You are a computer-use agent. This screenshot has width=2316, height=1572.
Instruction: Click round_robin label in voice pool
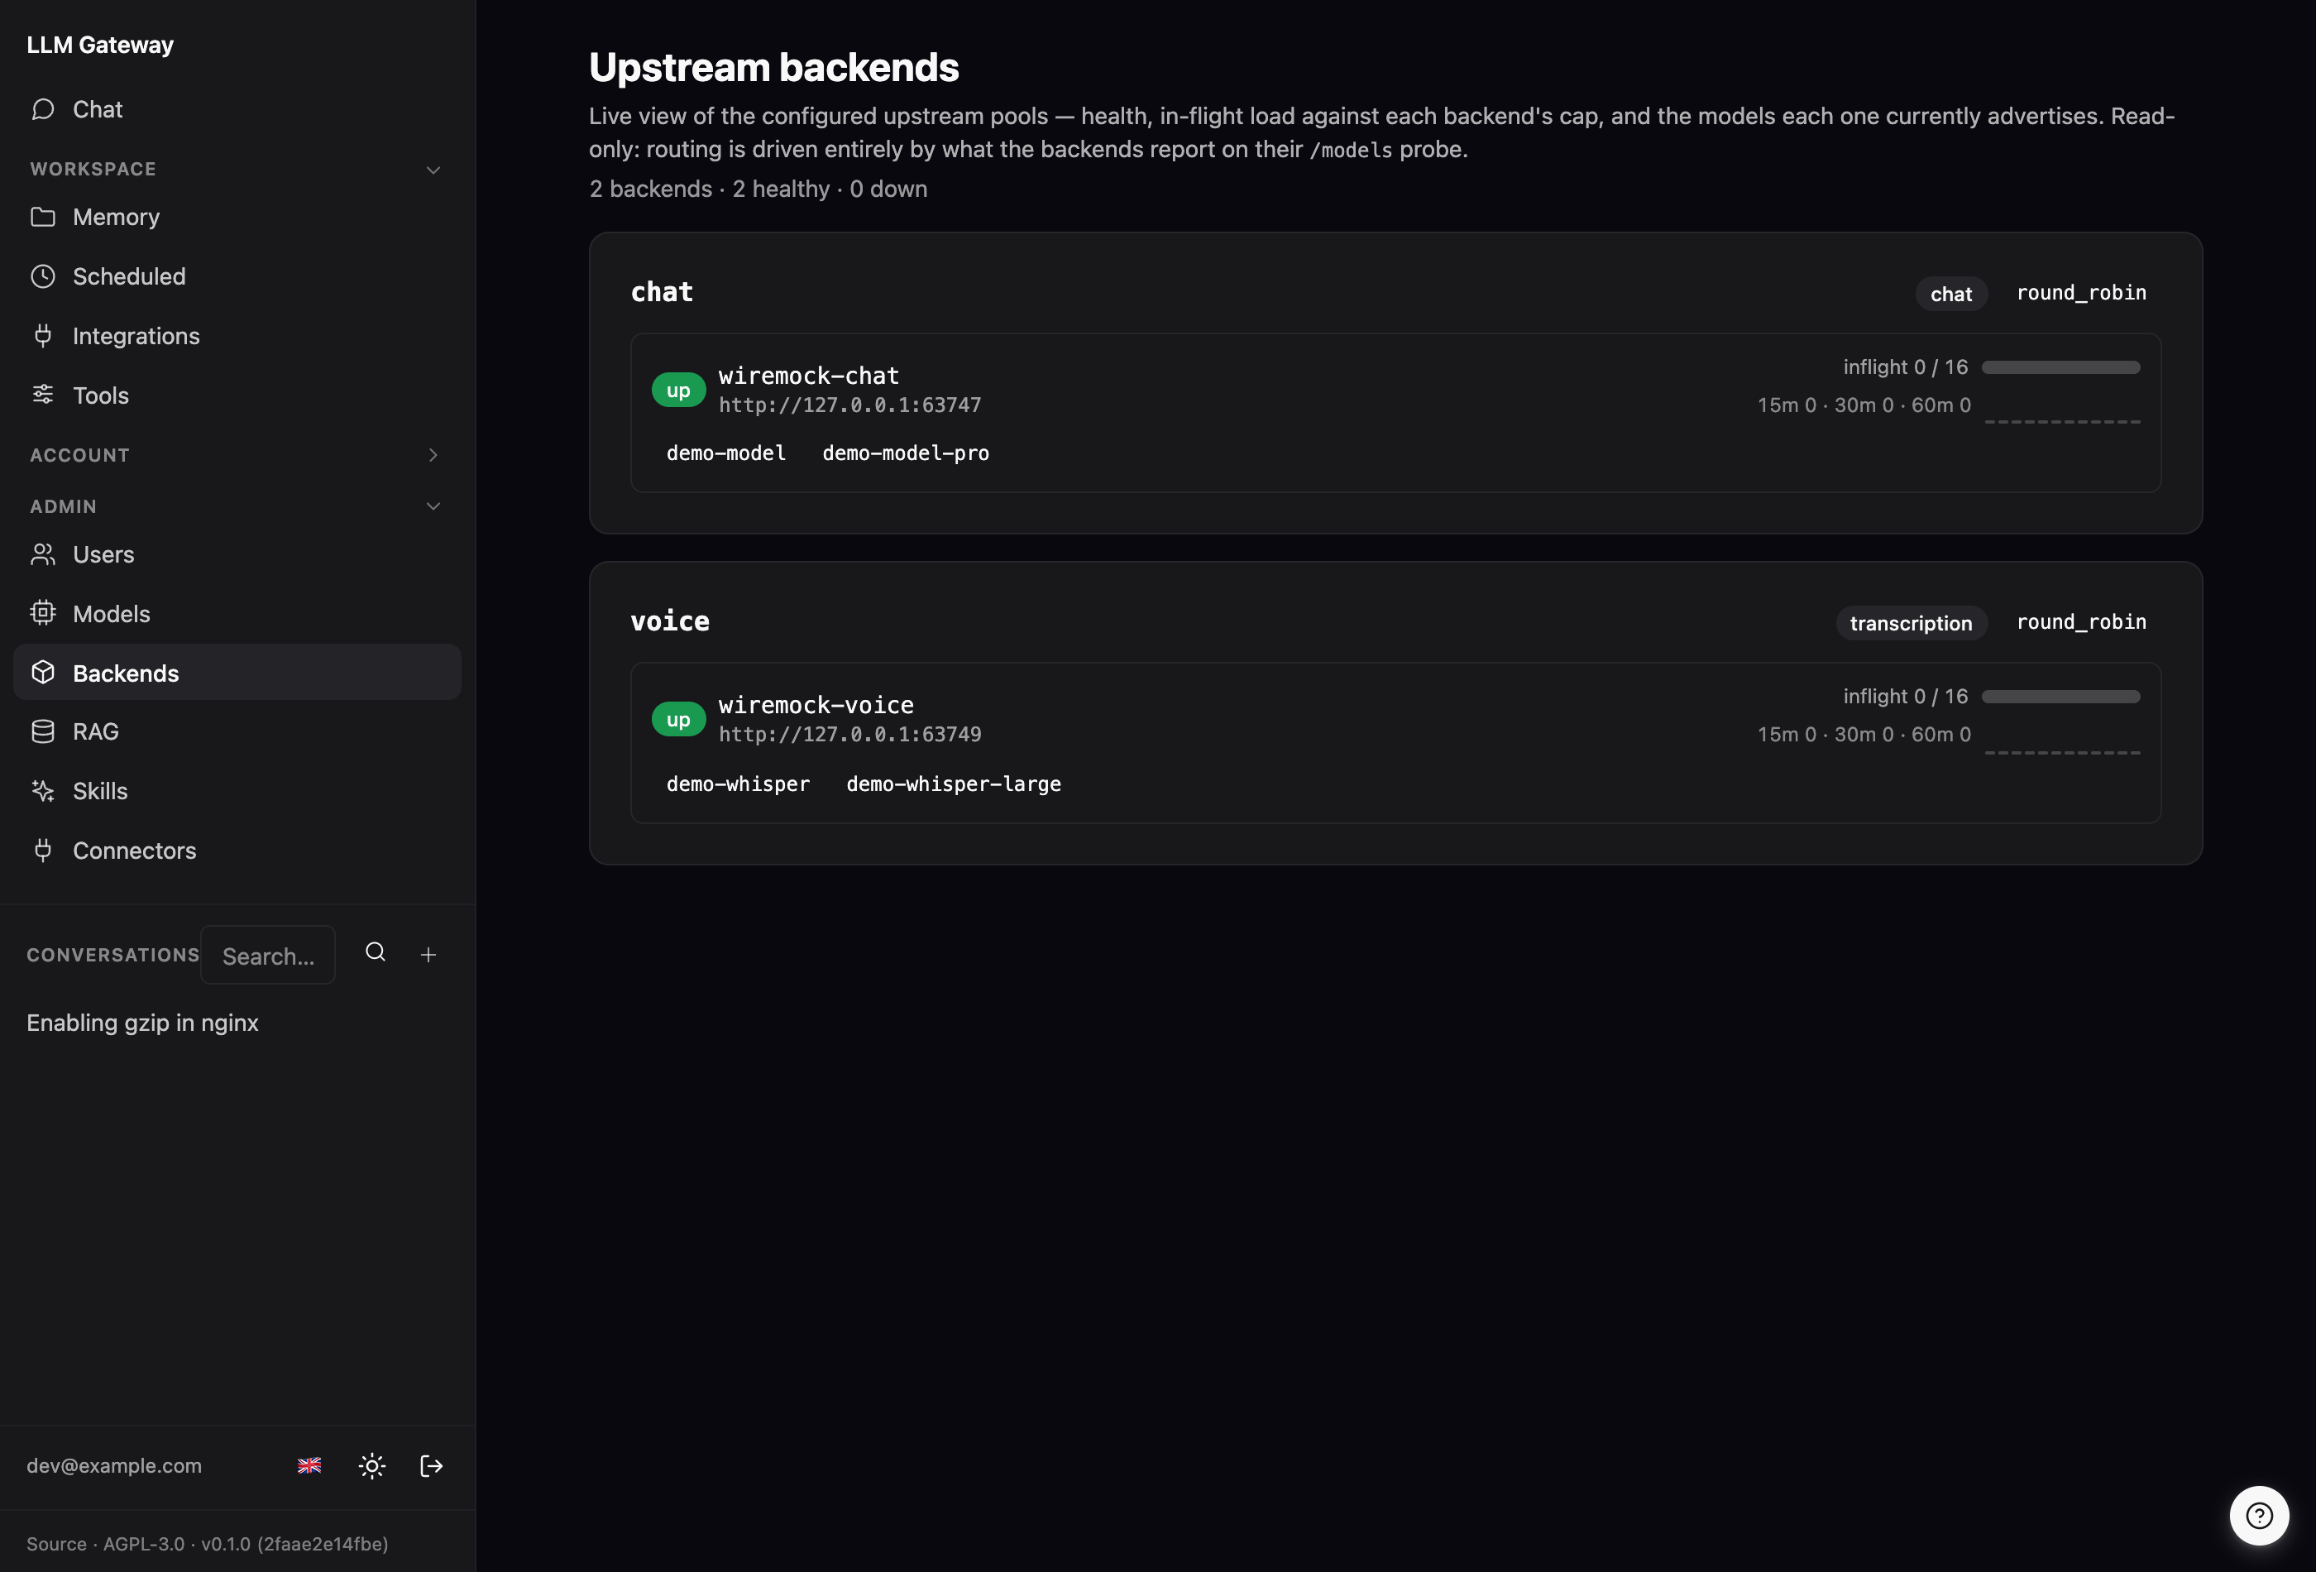pos(2081,622)
